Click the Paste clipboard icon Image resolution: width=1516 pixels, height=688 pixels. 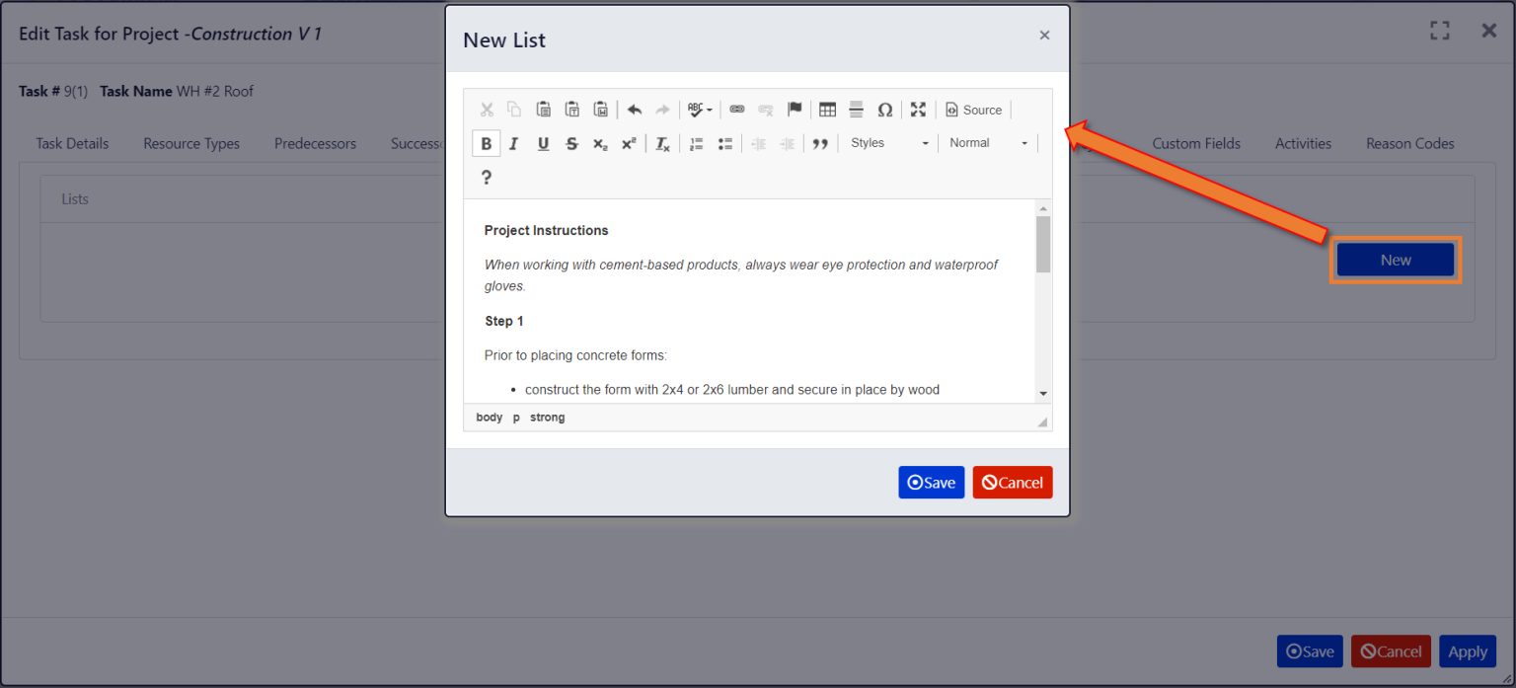[543, 110]
